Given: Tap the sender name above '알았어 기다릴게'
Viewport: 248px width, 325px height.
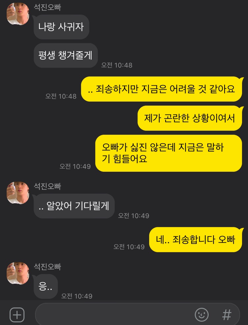Looking at the screenshot, I should [x=47, y=186].
